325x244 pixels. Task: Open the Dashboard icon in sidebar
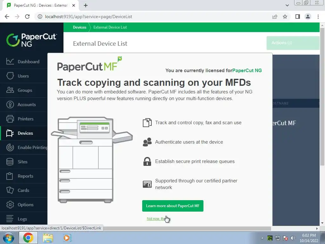[10, 61]
